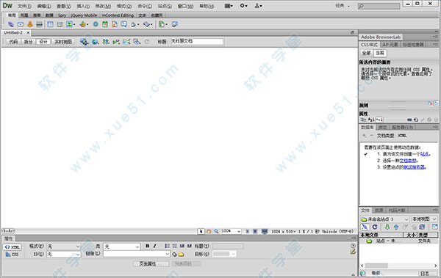441x278 pixels.
Task: Select HTML mode in Properties panel
Action: coord(12,247)
